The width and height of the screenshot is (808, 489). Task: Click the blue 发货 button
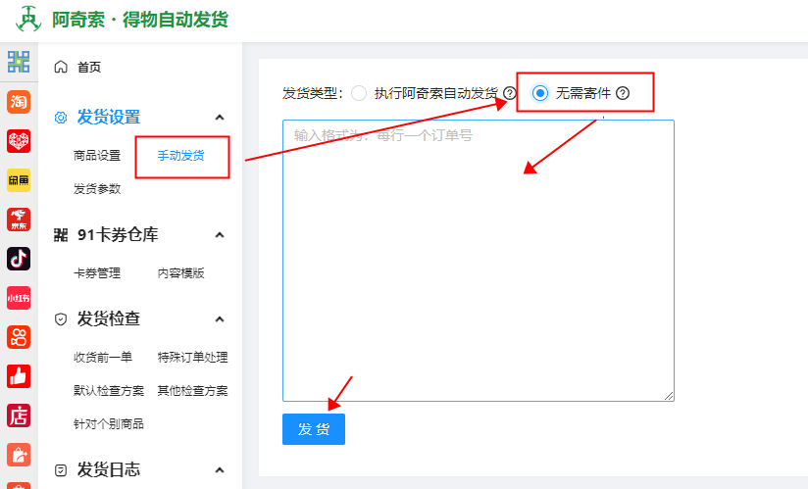tap(314, 429)
